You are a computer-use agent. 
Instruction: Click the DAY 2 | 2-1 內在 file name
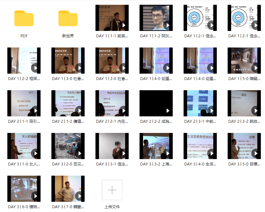click(x=112, y=121)
